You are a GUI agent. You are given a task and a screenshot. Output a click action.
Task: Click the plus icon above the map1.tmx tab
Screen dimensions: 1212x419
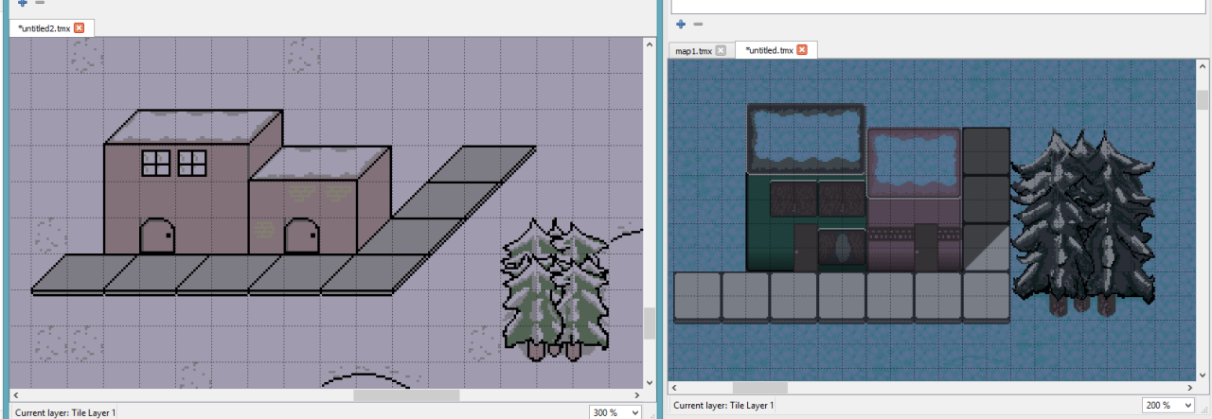680,24
